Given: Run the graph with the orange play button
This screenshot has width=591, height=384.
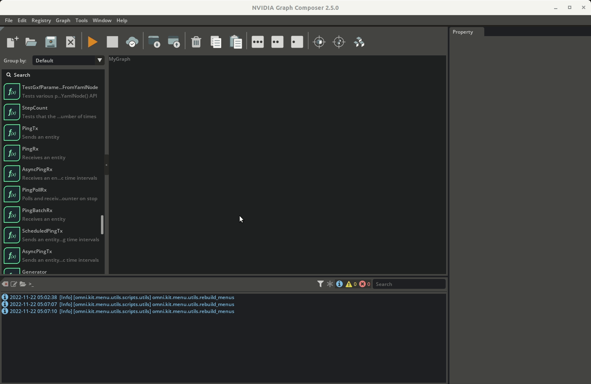Looking at the screenshot, I should [x=93, y=42].
